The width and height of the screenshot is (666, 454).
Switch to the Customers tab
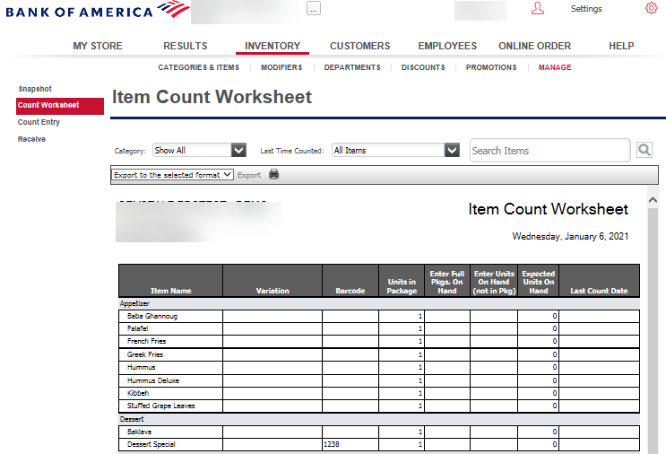(359, 46)
